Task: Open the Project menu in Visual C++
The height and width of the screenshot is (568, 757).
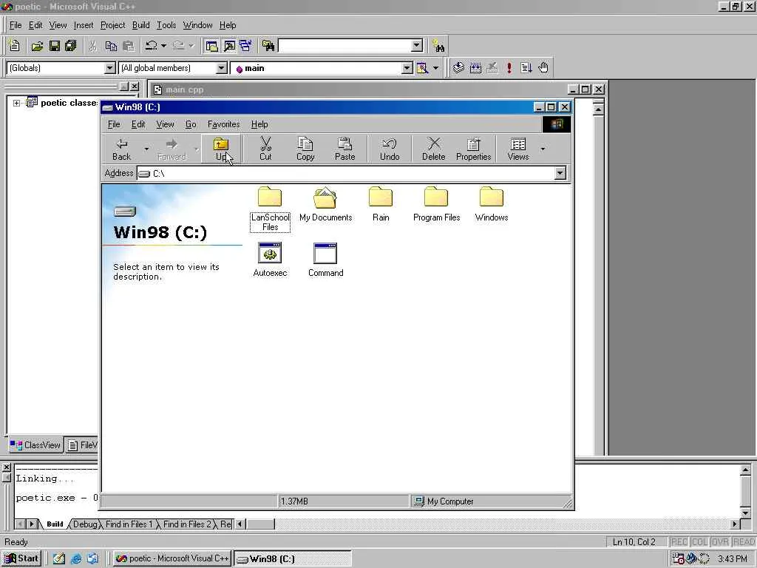Action: coord(112,25)
